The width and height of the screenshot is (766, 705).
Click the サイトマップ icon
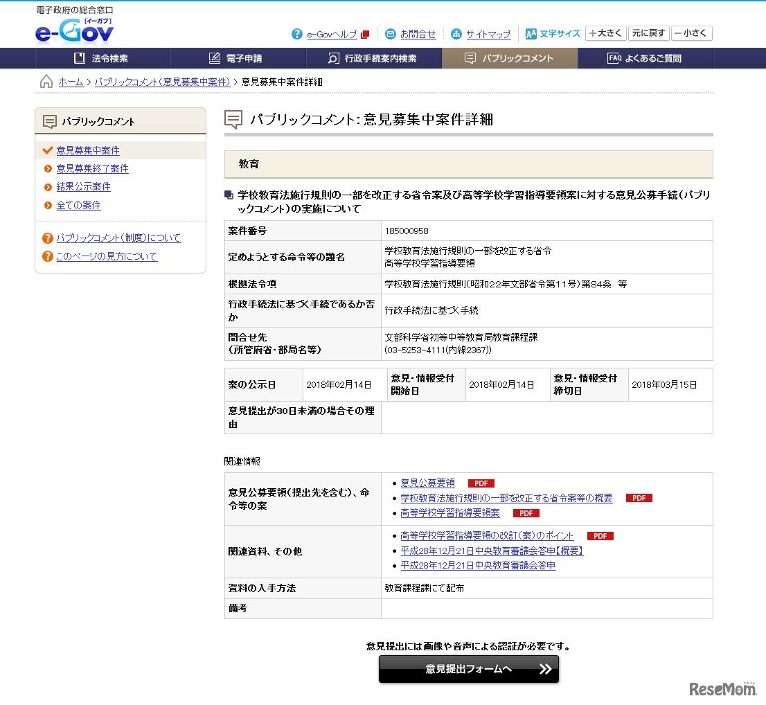click(456, 34)
